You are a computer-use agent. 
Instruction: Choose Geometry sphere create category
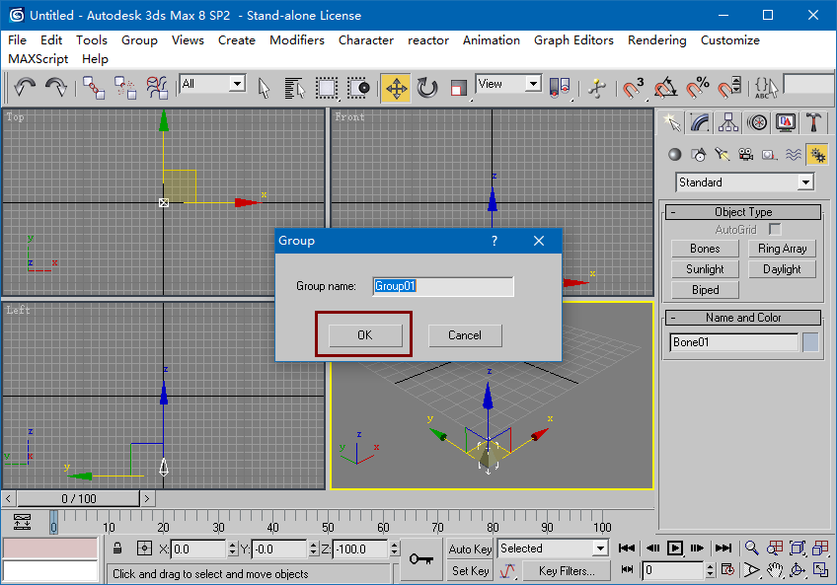click(x=675, y=155)
